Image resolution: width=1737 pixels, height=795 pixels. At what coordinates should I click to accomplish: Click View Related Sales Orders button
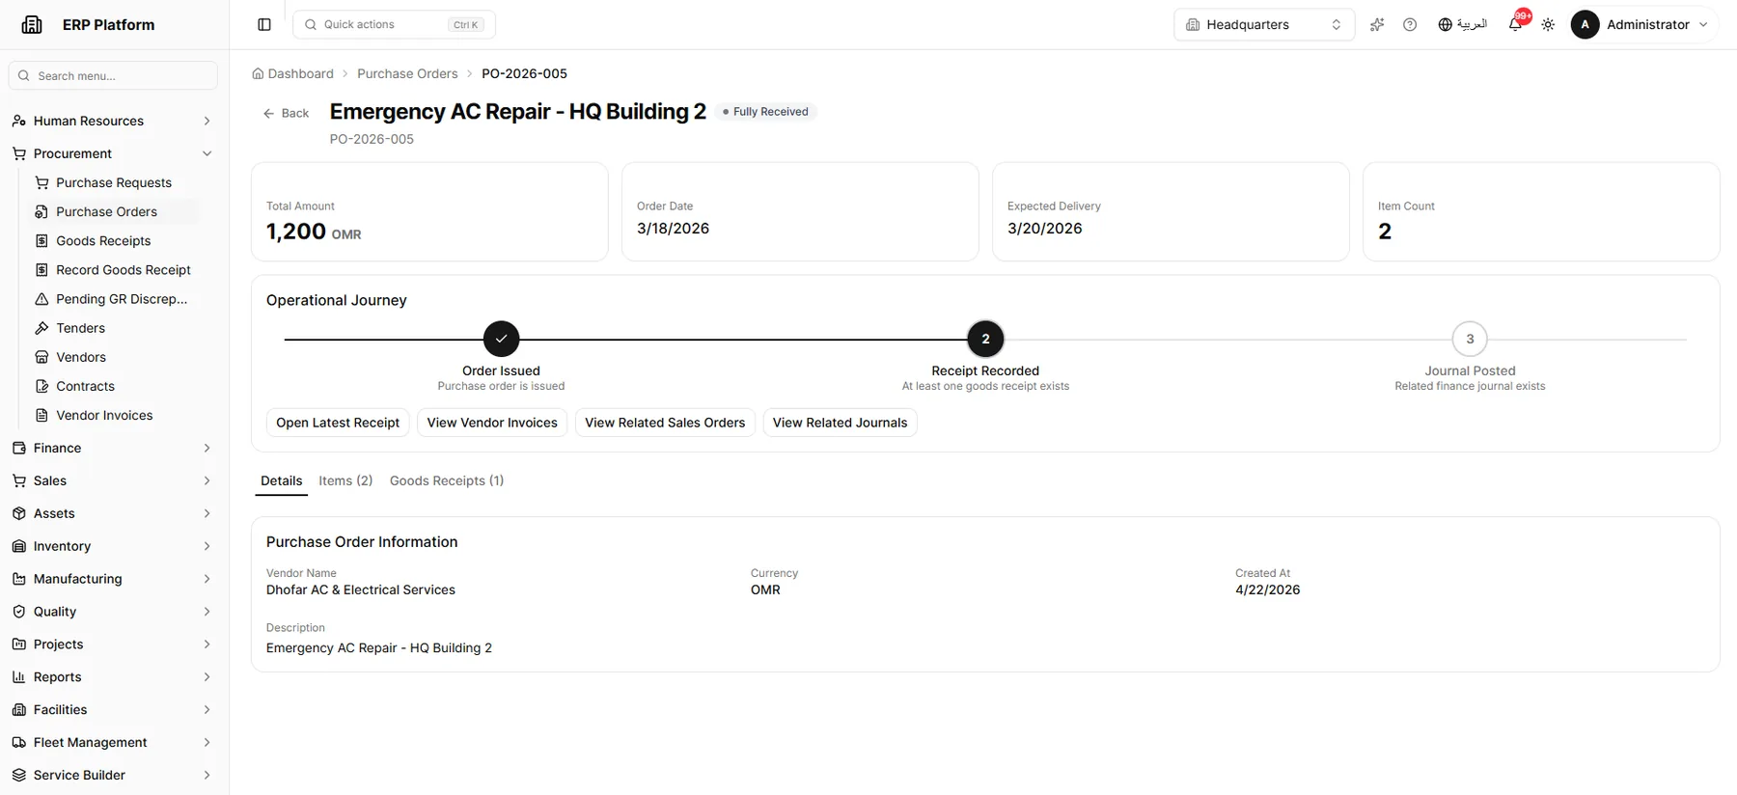[x=665, y=423]
